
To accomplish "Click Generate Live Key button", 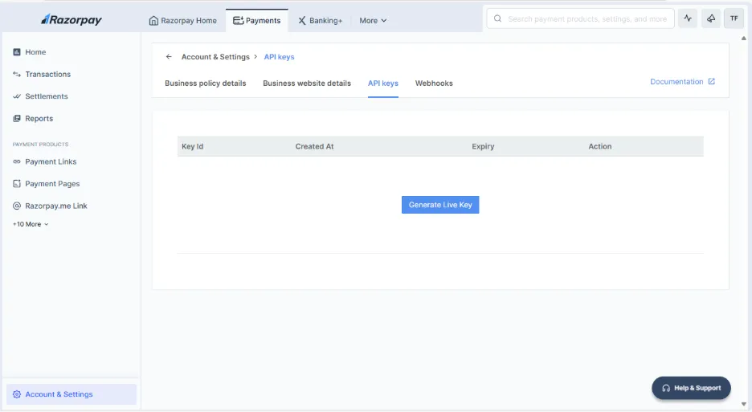I will 440,205.
